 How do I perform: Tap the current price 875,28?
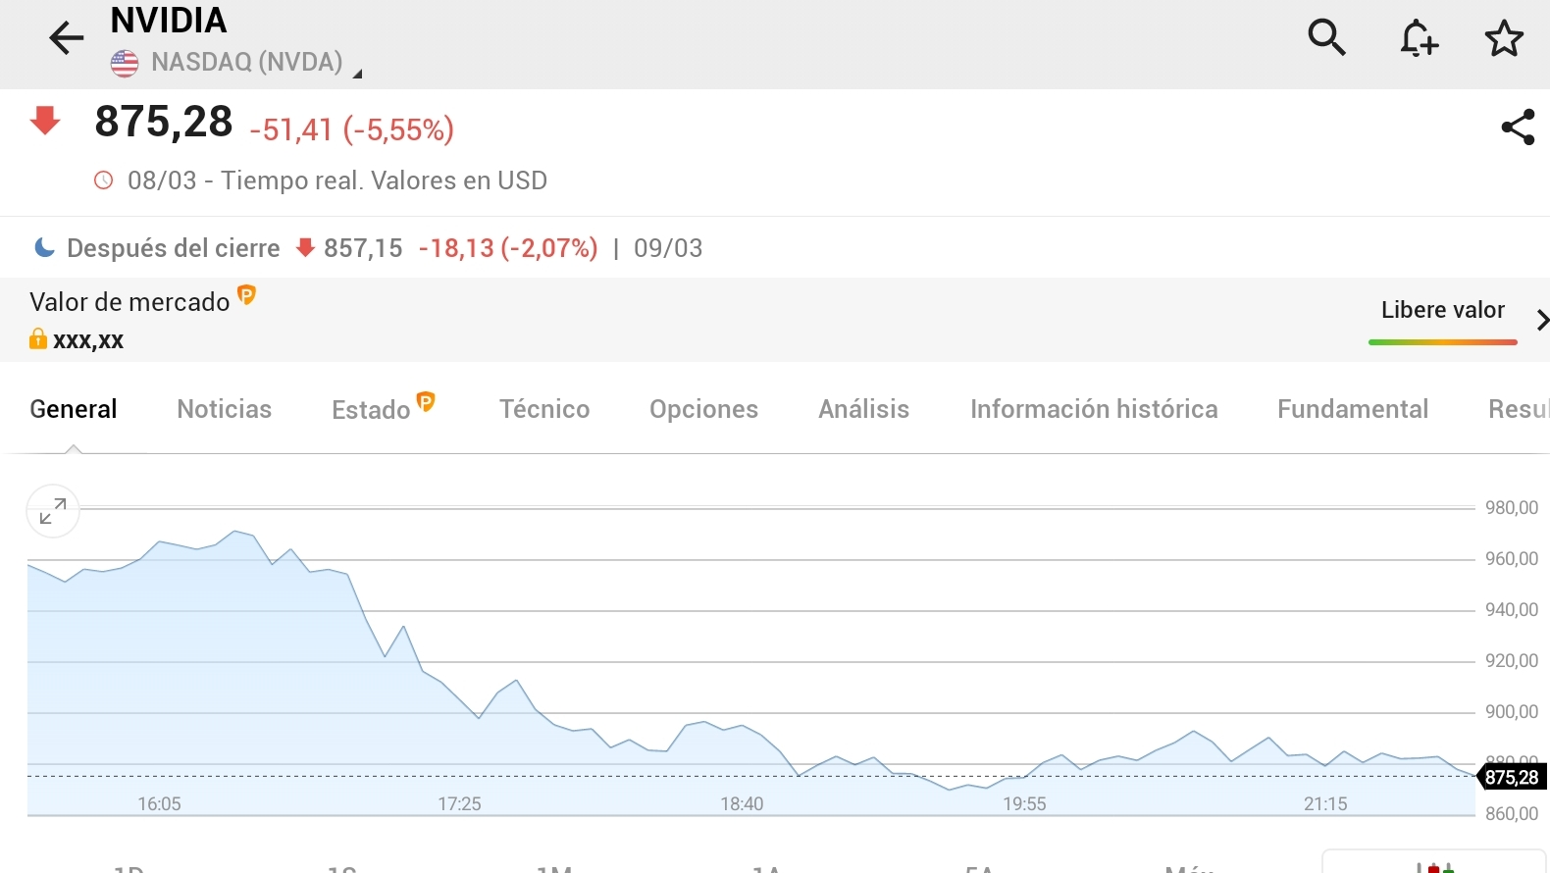(x=164, y=123)
